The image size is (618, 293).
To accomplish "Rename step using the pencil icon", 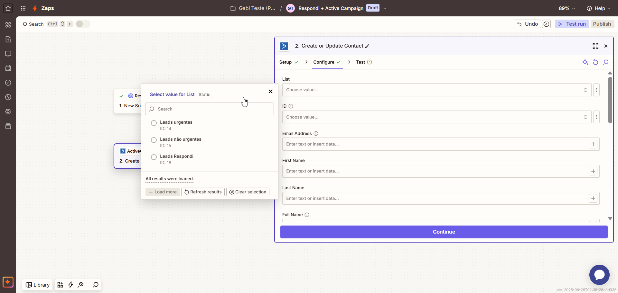I will pos(367,46).
